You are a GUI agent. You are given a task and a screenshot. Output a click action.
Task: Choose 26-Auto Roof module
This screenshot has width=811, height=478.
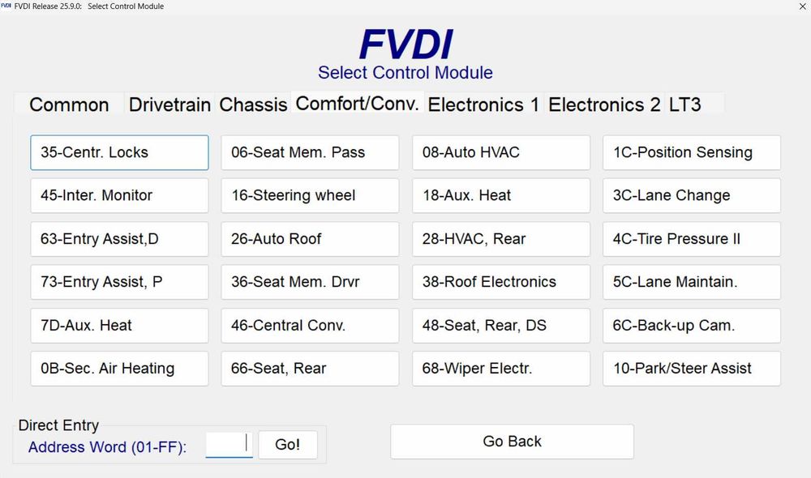tap(310, 239)
